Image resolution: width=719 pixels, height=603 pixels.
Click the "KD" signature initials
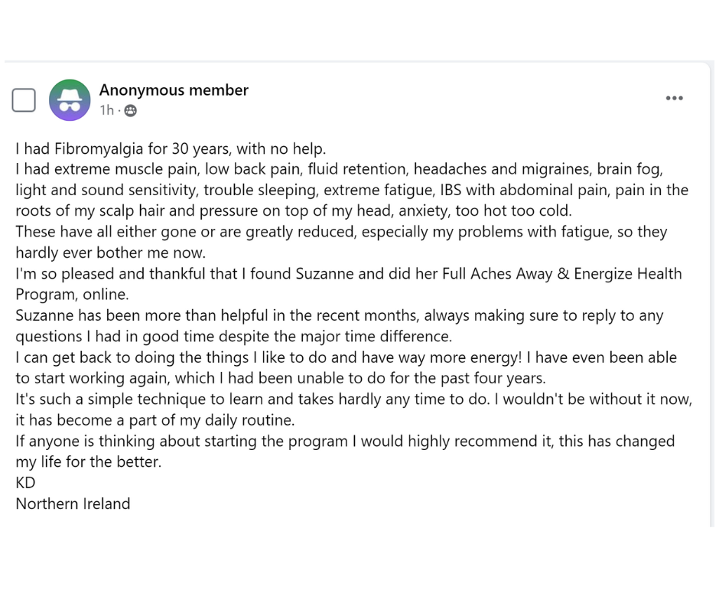pos(25,483)
